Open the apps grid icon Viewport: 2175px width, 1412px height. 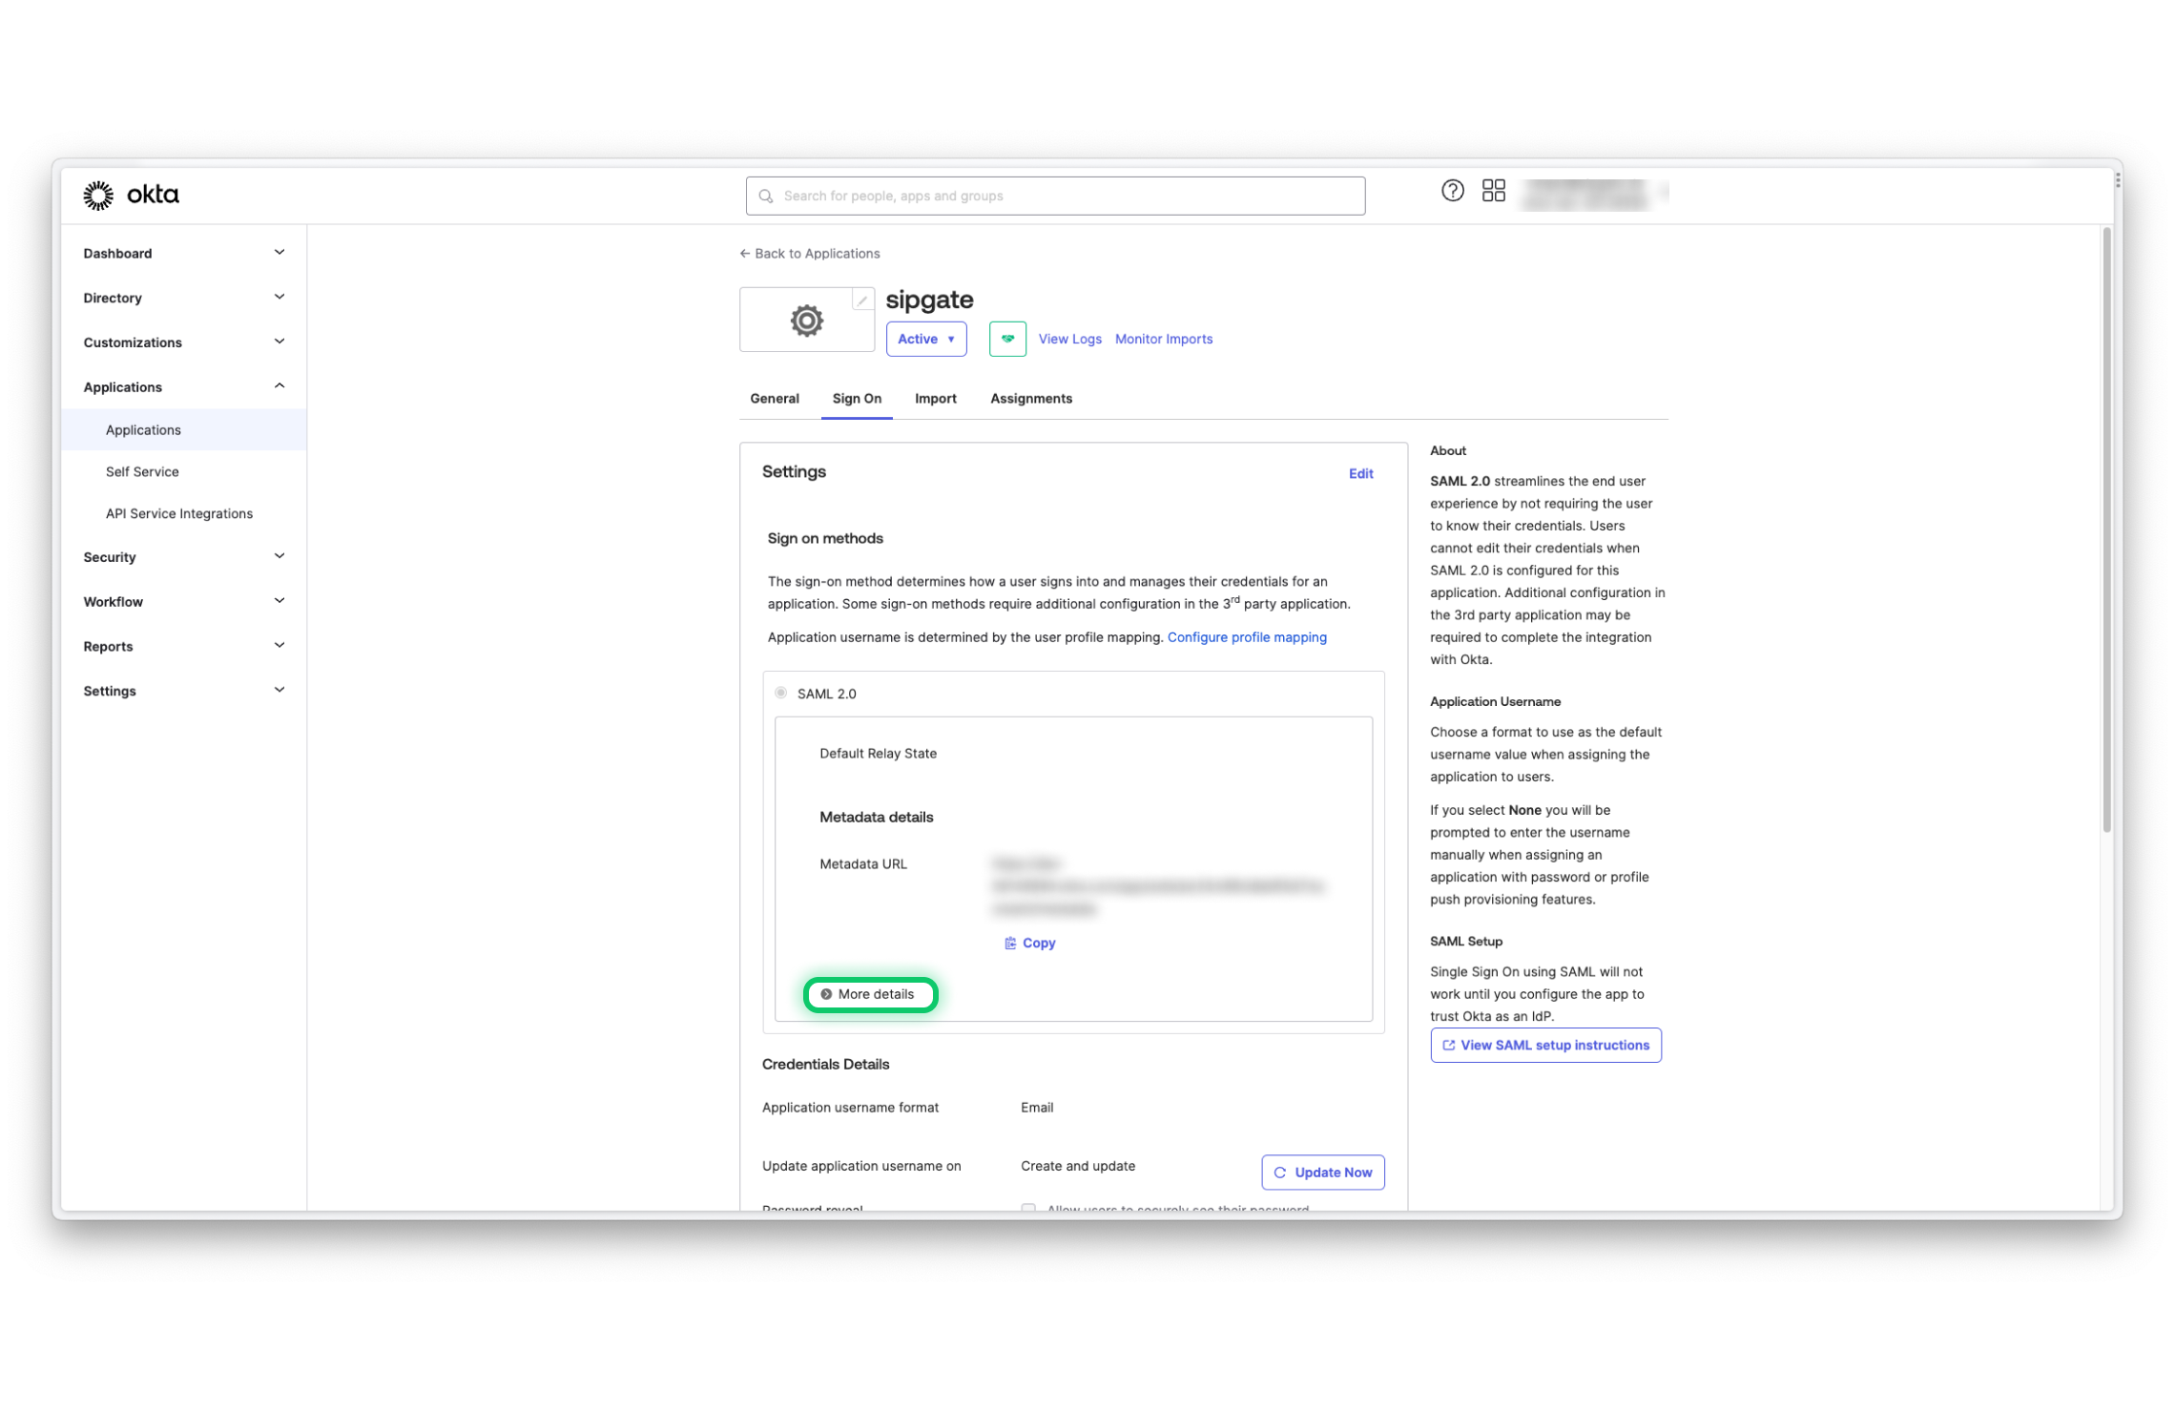pyautogui.click(x=1493, y=191)
